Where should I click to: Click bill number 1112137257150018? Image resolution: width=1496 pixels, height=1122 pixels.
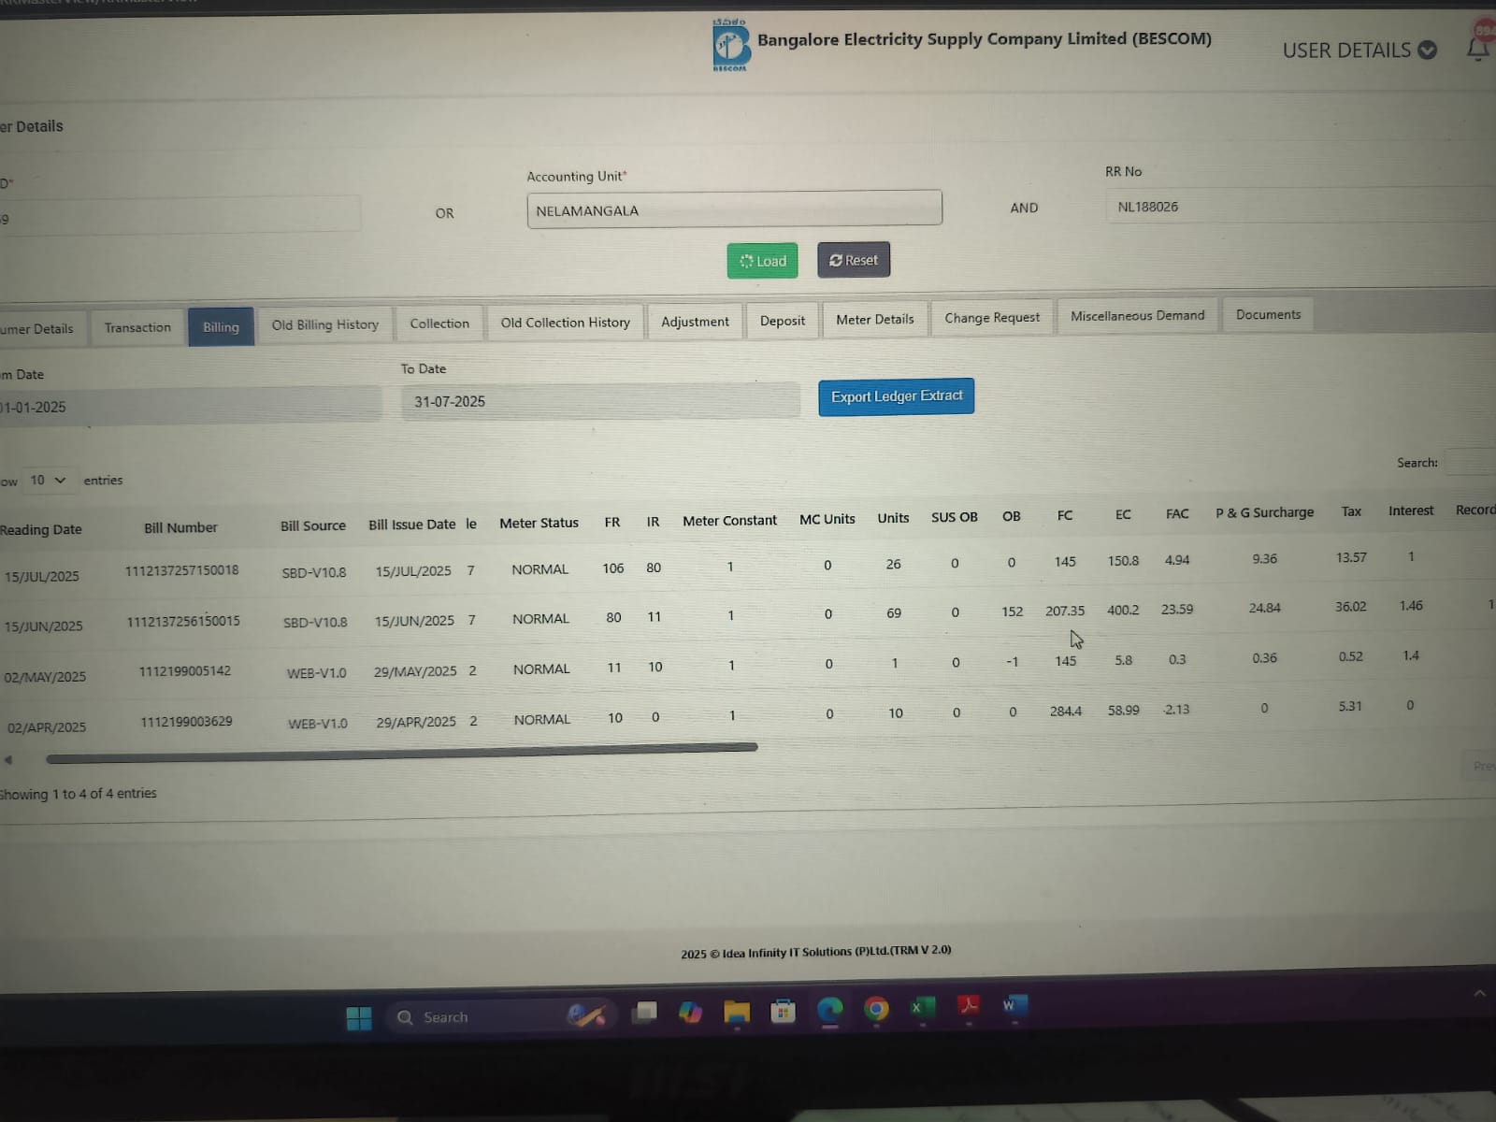pos(182,570)
